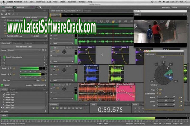Image resolution: width=190 pixels, height=126 pixels.
Task: Click the trash icon in History panel footer
Action: click(46, 111)
